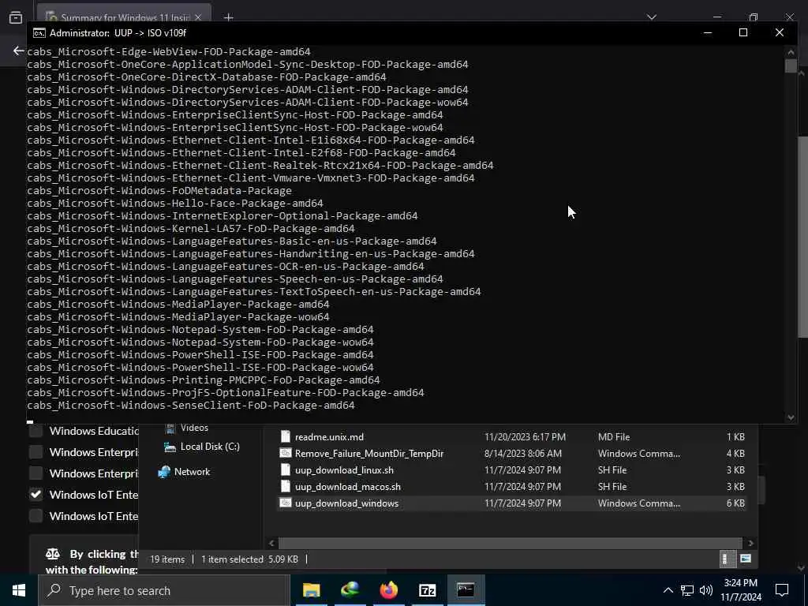Open the clock showing 3:24 PM
This screenshot has height=606, width=808.
pyautogui.click(x=740, y=590)
